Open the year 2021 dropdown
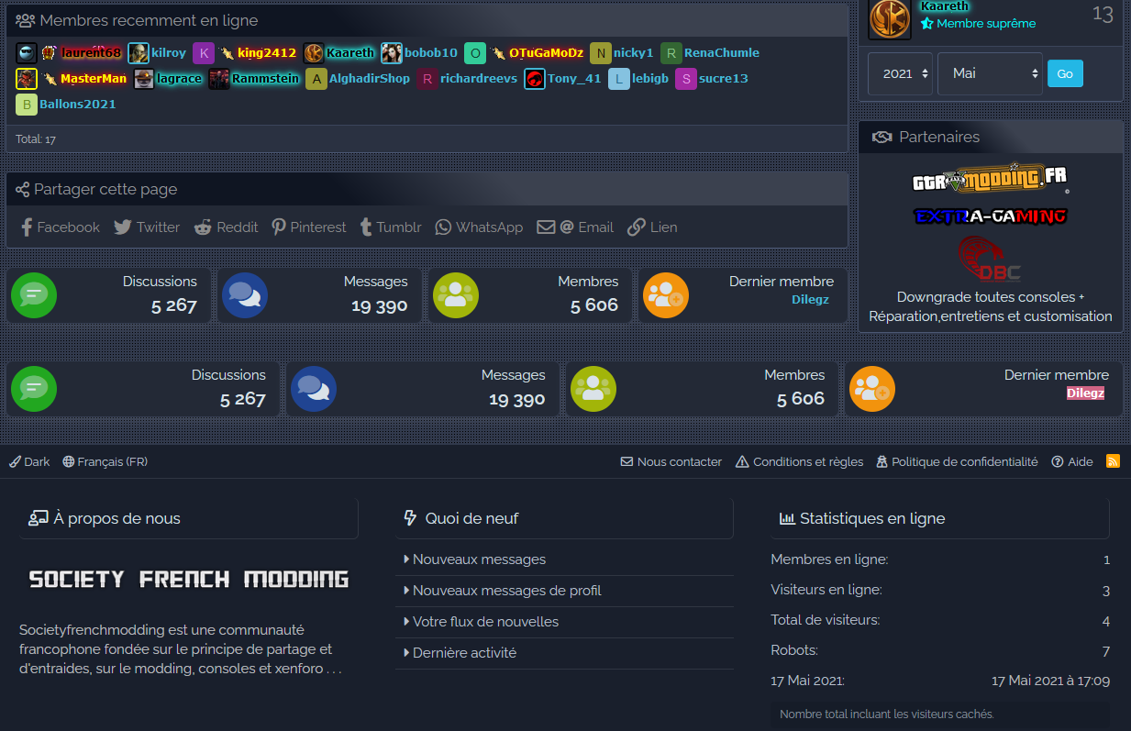 [x=900, y=73]
